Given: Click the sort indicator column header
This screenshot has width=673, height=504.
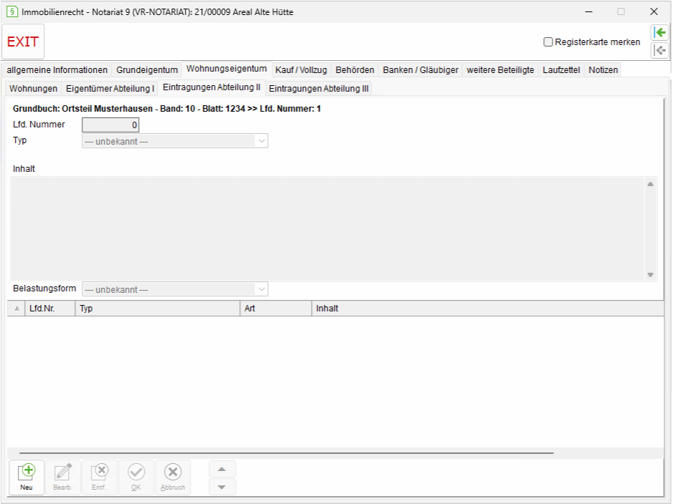Looking at the screenshot, I should pos(16,309).
